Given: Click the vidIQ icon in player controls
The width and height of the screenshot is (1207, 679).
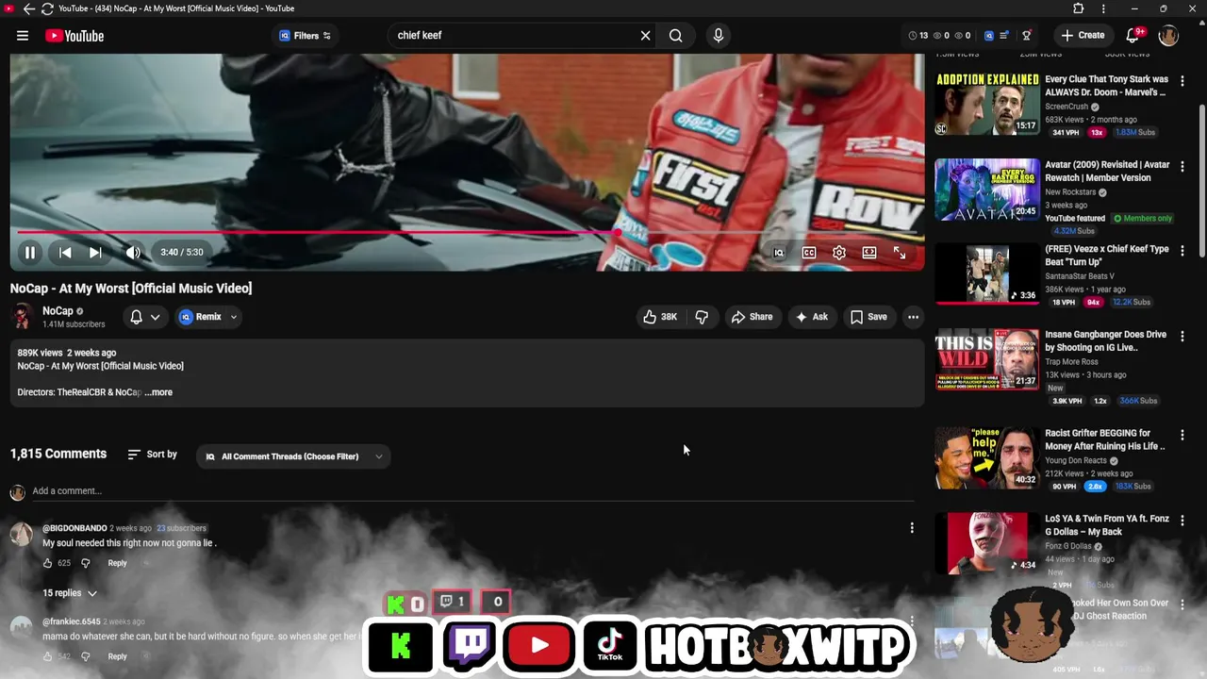Looking at the screenshot, I should [x=779, y=253].
